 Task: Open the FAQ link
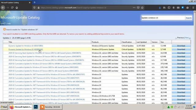point(4,24)
